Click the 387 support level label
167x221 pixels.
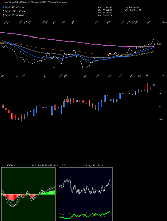click(x=161, y=107)
